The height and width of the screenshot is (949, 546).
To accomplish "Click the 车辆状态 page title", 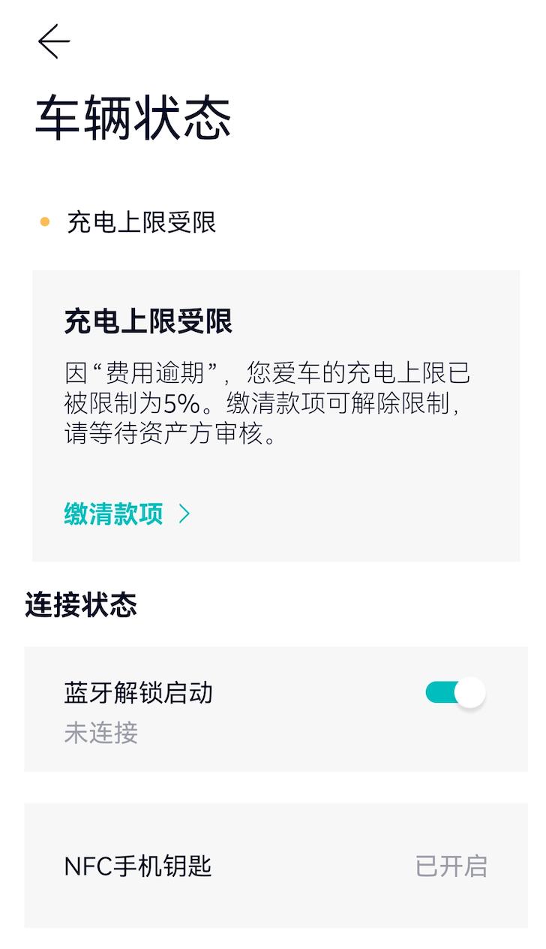I will (133, 119).
